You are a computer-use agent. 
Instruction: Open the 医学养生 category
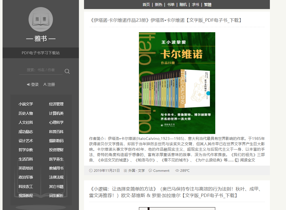(x=56, y=159)
